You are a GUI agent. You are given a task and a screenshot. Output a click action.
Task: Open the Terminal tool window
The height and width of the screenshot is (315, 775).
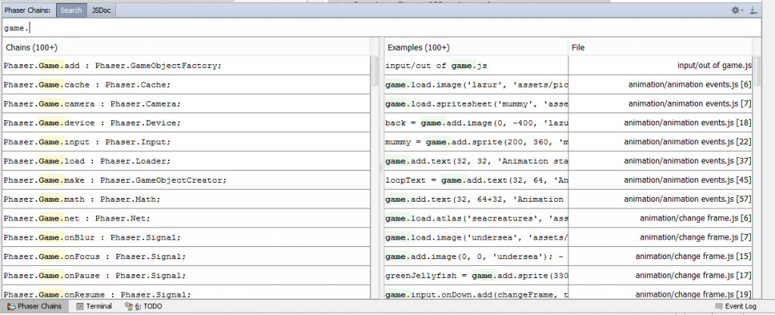(x=94, y=306)
